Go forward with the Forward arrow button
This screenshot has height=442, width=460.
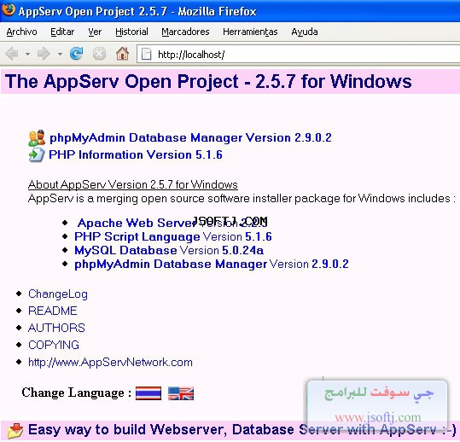tap(44, 54)
